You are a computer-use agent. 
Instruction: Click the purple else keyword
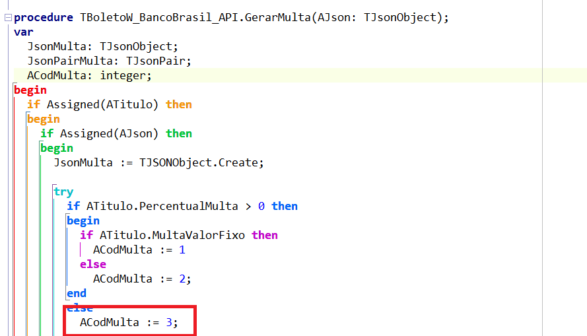point(93,265)
